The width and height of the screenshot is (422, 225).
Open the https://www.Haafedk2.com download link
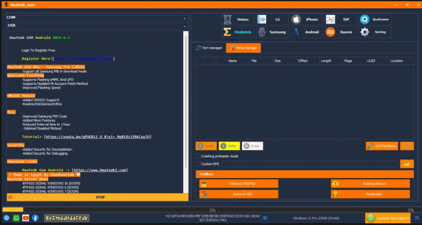pos(100,170)
